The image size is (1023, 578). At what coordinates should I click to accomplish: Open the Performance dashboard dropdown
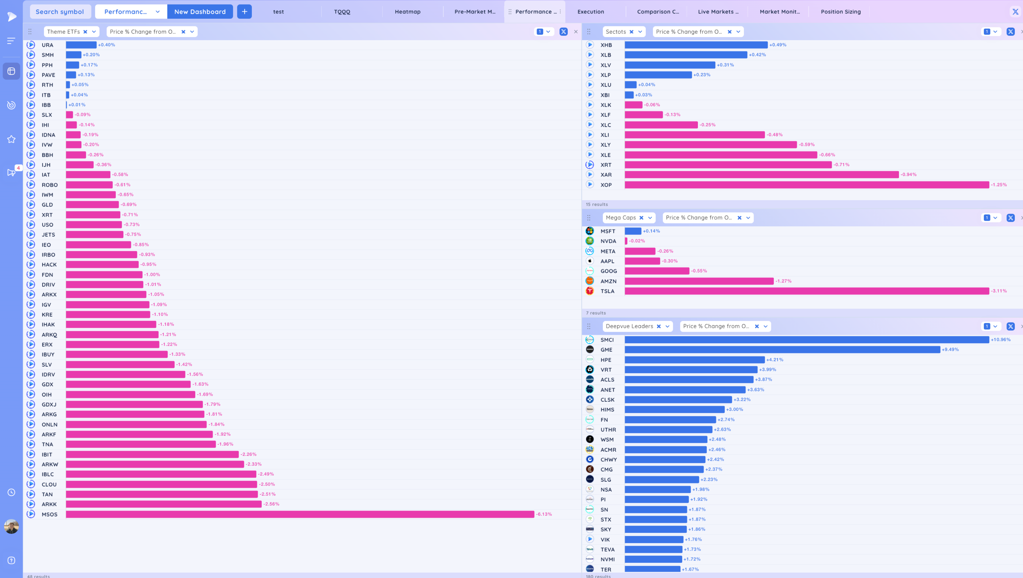131,11
